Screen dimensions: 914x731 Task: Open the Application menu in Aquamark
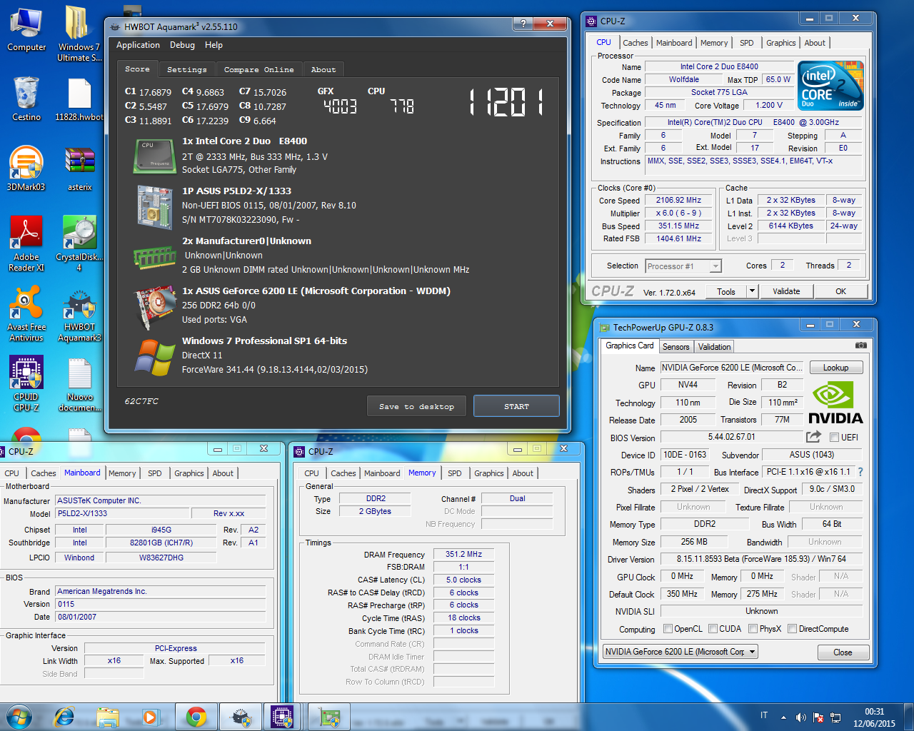(x=138, y=45)
